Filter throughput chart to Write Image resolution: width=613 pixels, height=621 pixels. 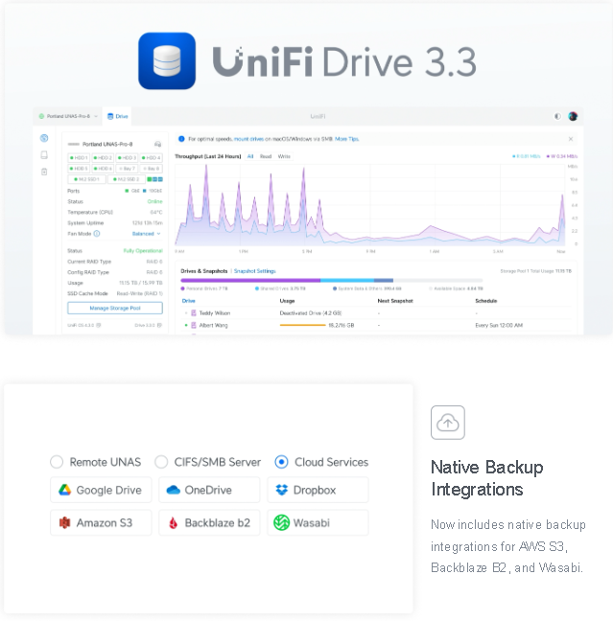click(x=284, y=156)
